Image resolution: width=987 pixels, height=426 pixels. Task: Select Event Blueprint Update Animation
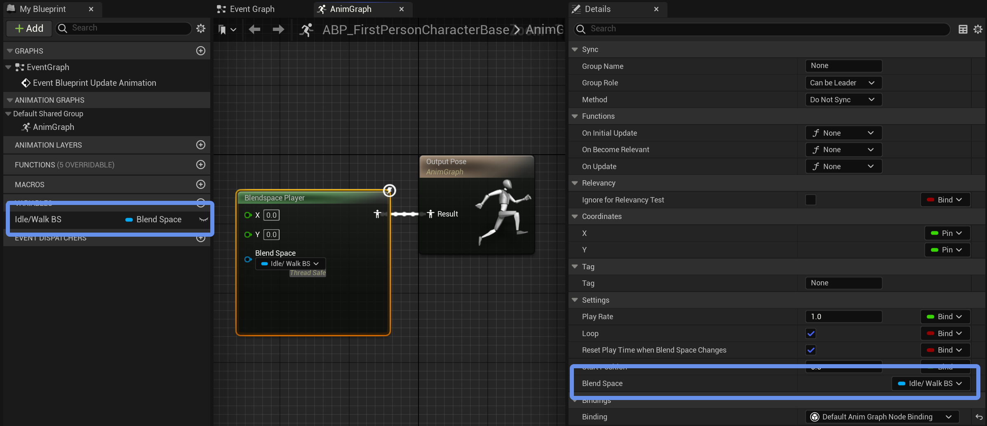tap(94, 83)
